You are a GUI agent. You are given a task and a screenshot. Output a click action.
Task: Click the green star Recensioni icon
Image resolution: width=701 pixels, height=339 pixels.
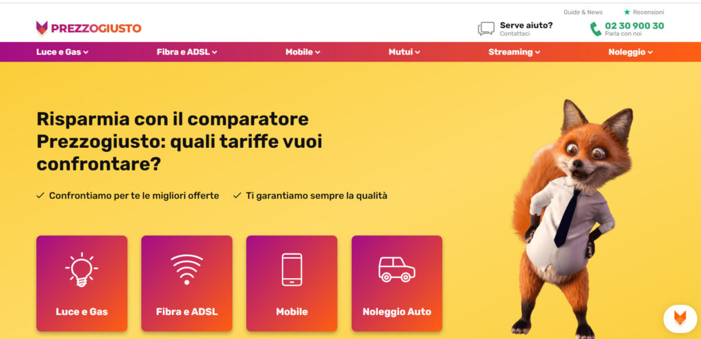pos(627,12)
